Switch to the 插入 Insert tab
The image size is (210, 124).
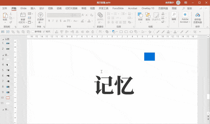(x=33, y=8)
